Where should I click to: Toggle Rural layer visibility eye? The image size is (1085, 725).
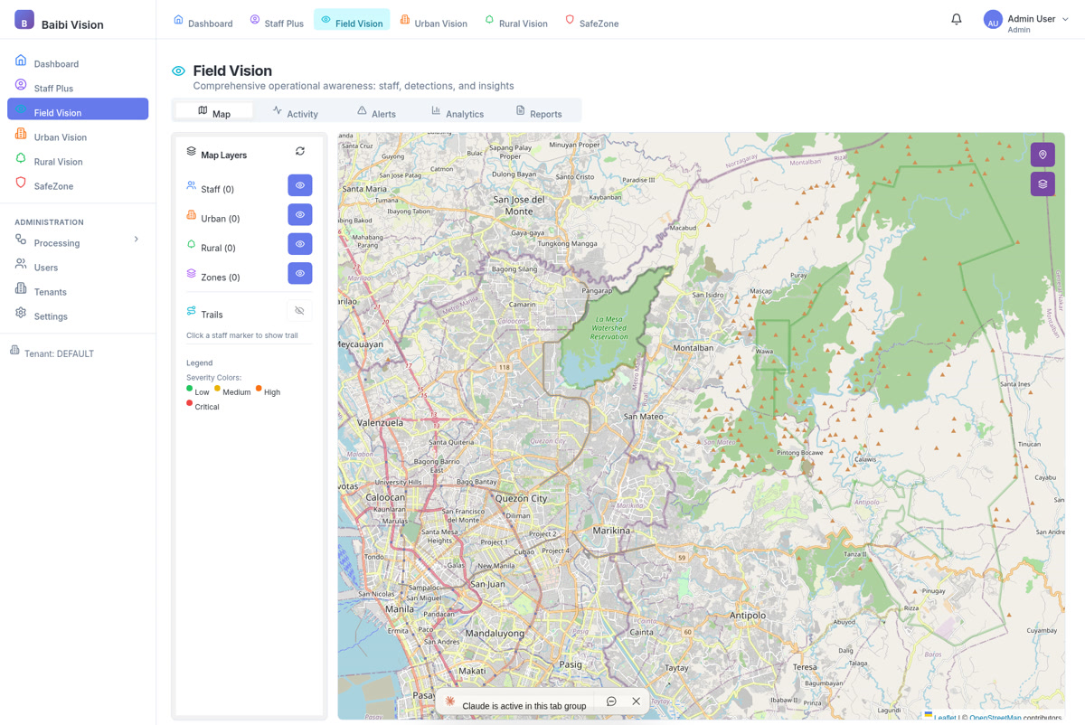(300, 244)
